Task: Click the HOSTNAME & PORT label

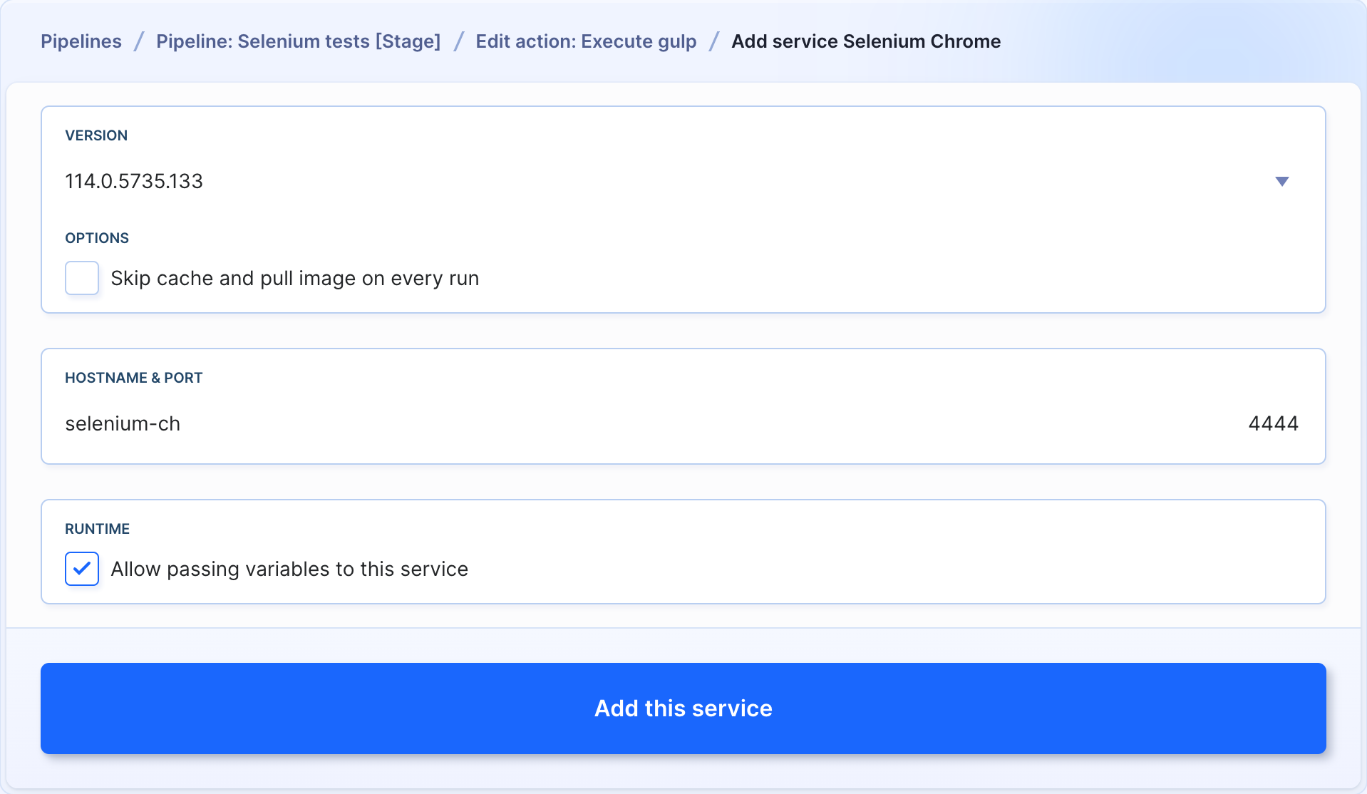Action: click(x=134, y=378)
